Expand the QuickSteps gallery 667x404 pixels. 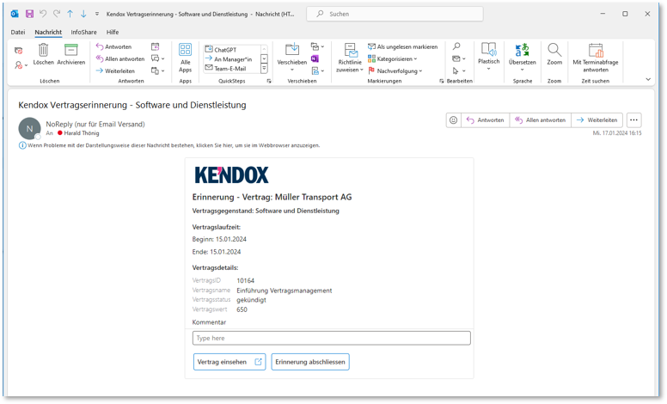tap(264, 68)
